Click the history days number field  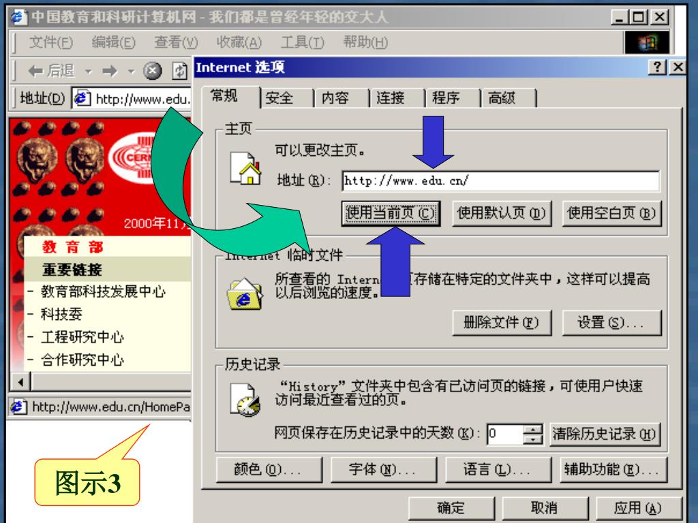(505, 434)
